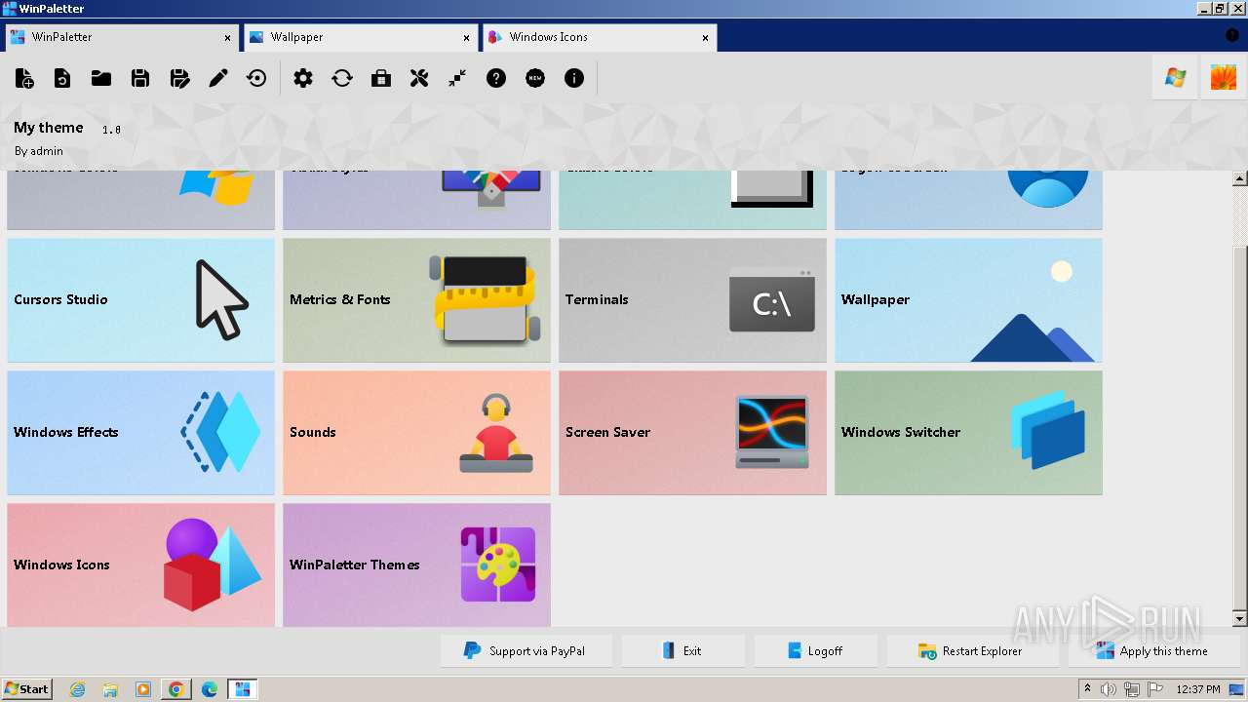Open the Screen Saver tile
1248x702 pixels.
[x=692, y=433]
